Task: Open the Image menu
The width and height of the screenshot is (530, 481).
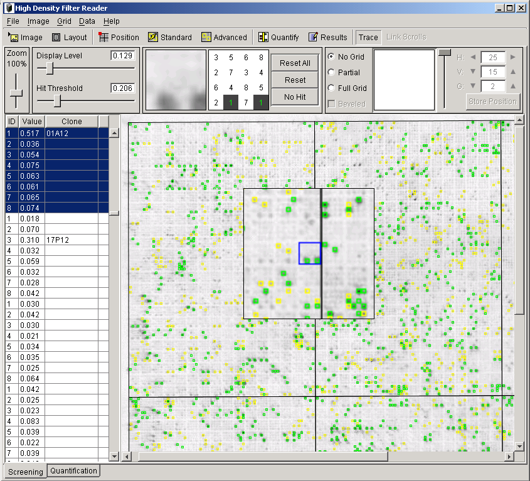Action: pyautogui.click(x=38, y=21)
